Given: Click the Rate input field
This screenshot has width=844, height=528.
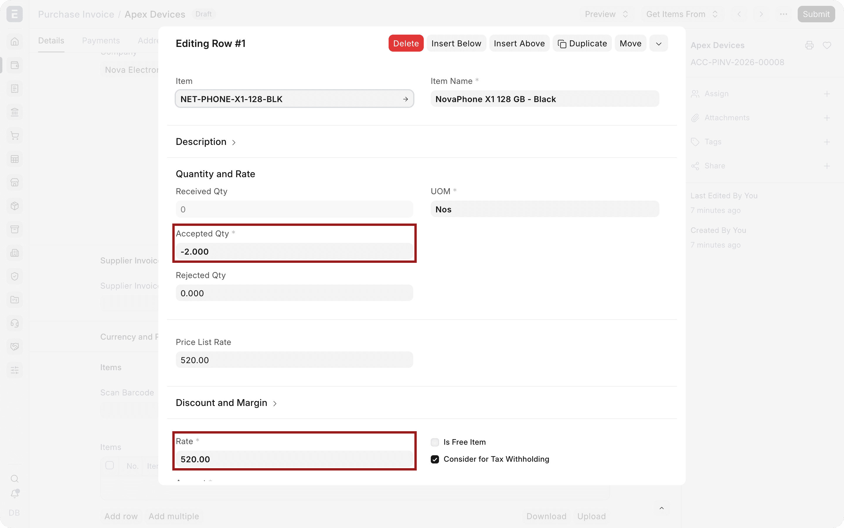Looking at the screenshot, I should [x=294, y=459].
